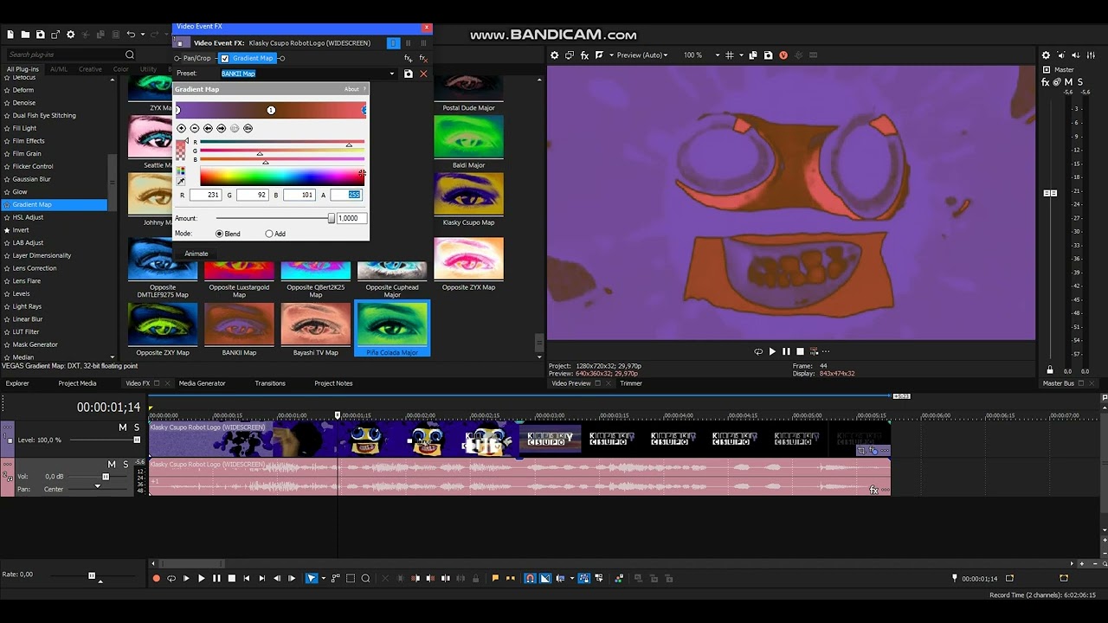Open the plug-in chain fx button
This screenshot has width=1108, height=623.
point(409,58)
